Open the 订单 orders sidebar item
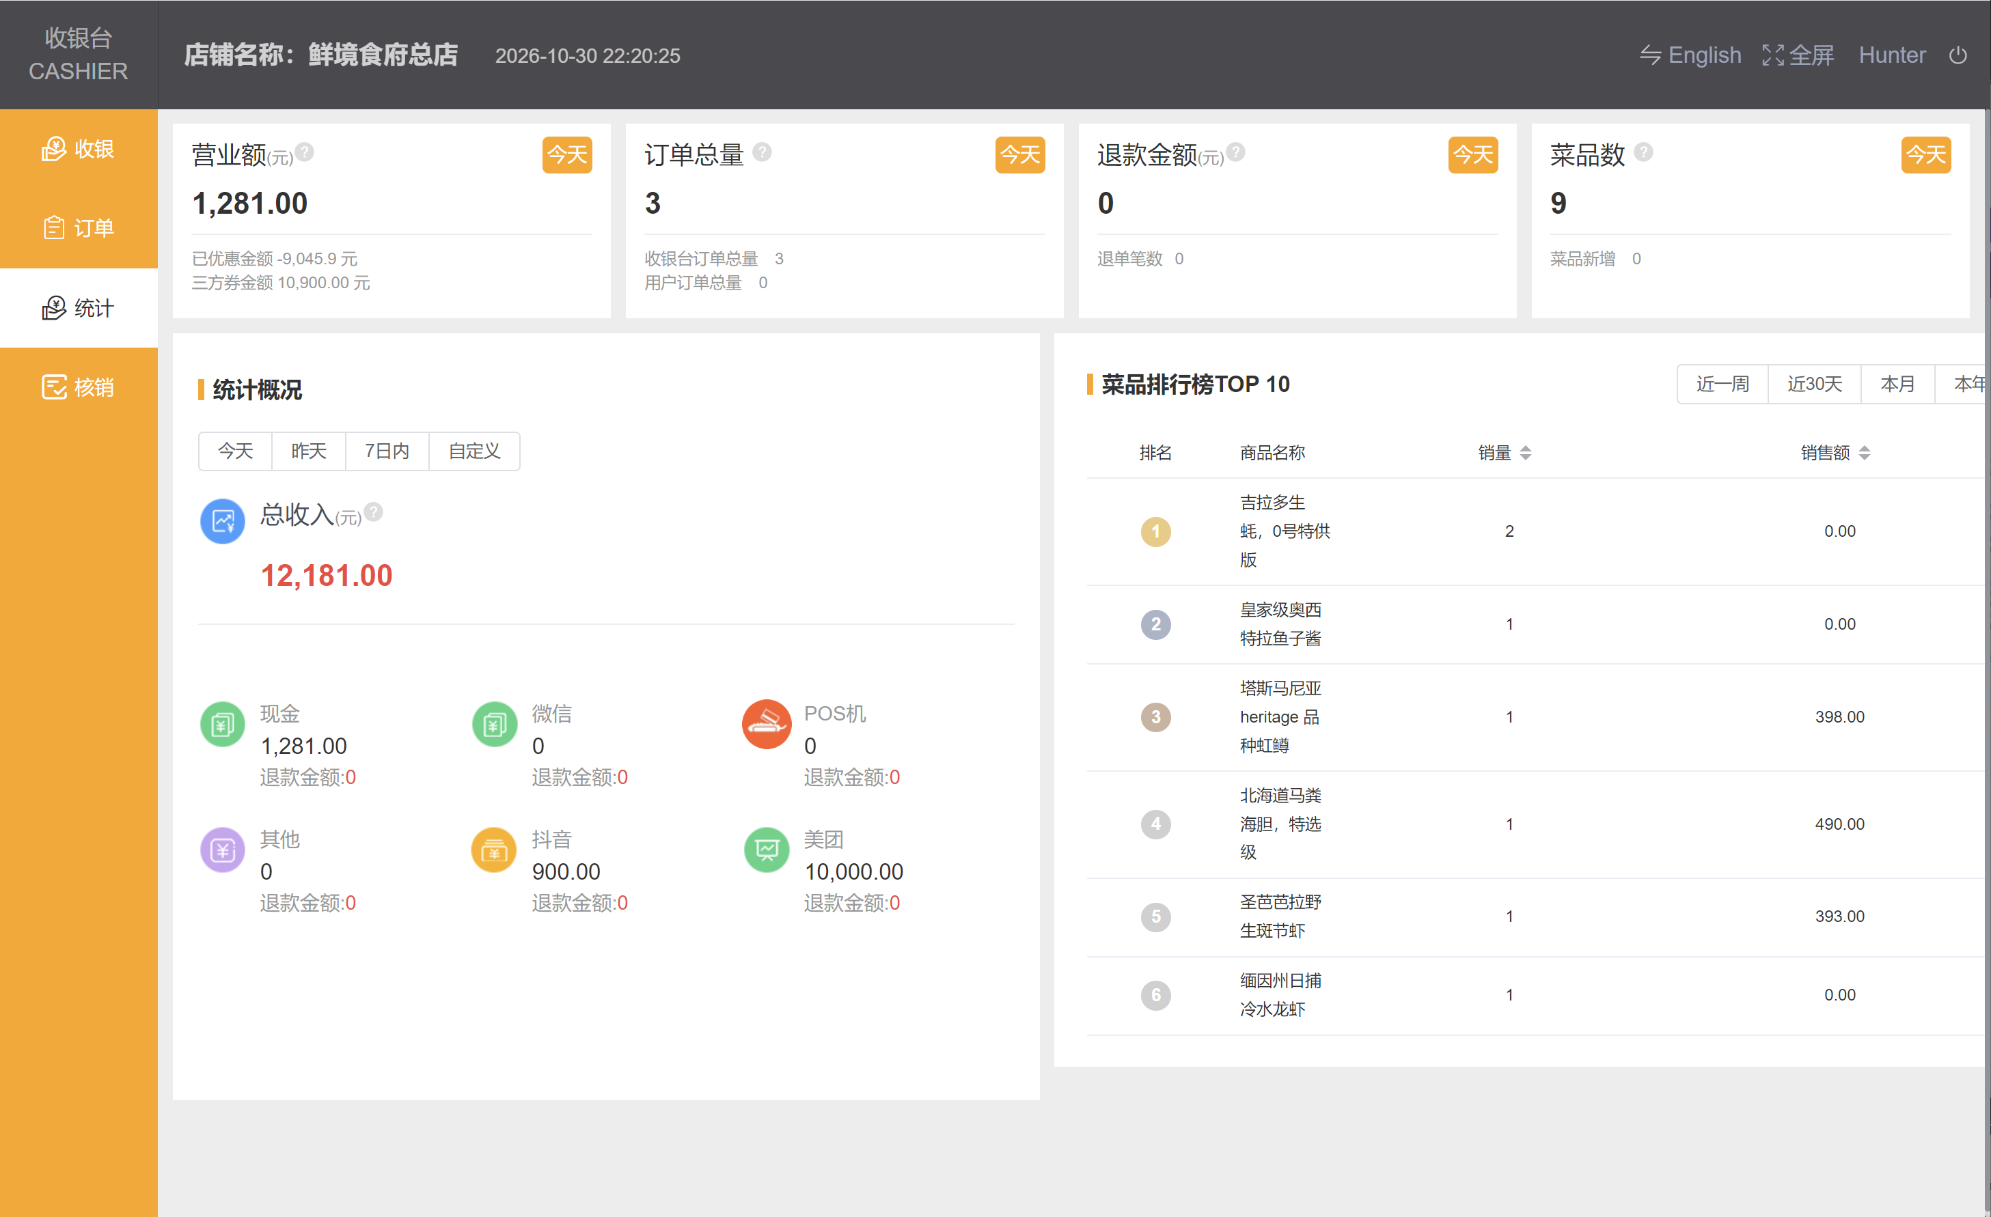 (x=79, y=229)
